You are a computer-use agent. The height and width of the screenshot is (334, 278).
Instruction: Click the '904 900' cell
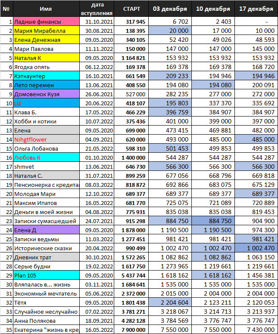(x=256, y=221)
